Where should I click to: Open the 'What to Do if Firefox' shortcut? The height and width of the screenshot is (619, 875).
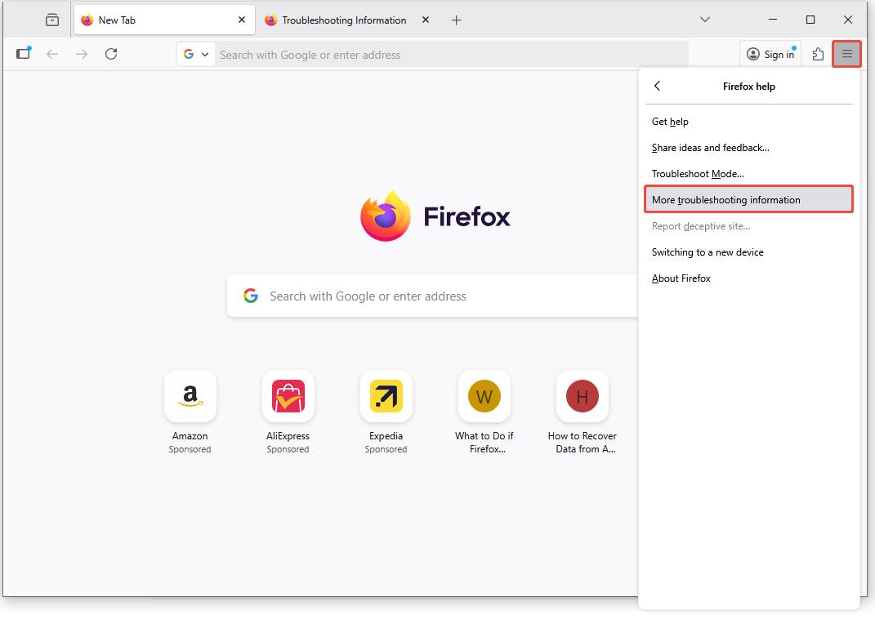484,396
